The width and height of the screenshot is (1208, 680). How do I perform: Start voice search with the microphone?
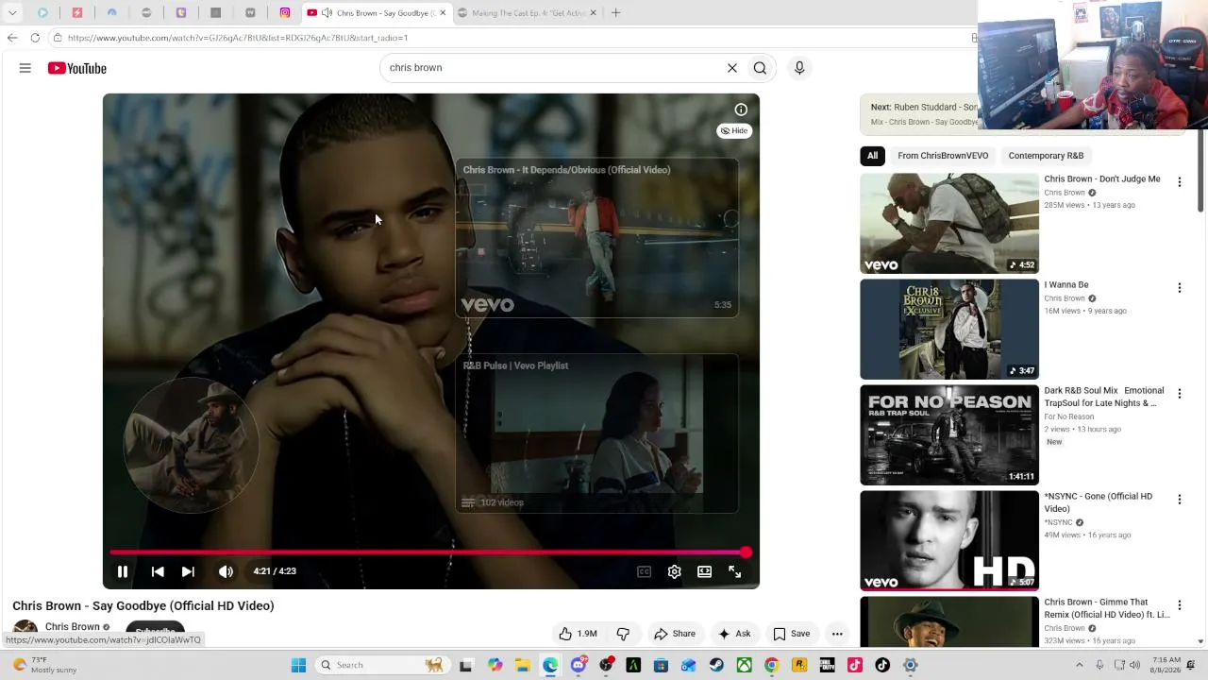799,68
